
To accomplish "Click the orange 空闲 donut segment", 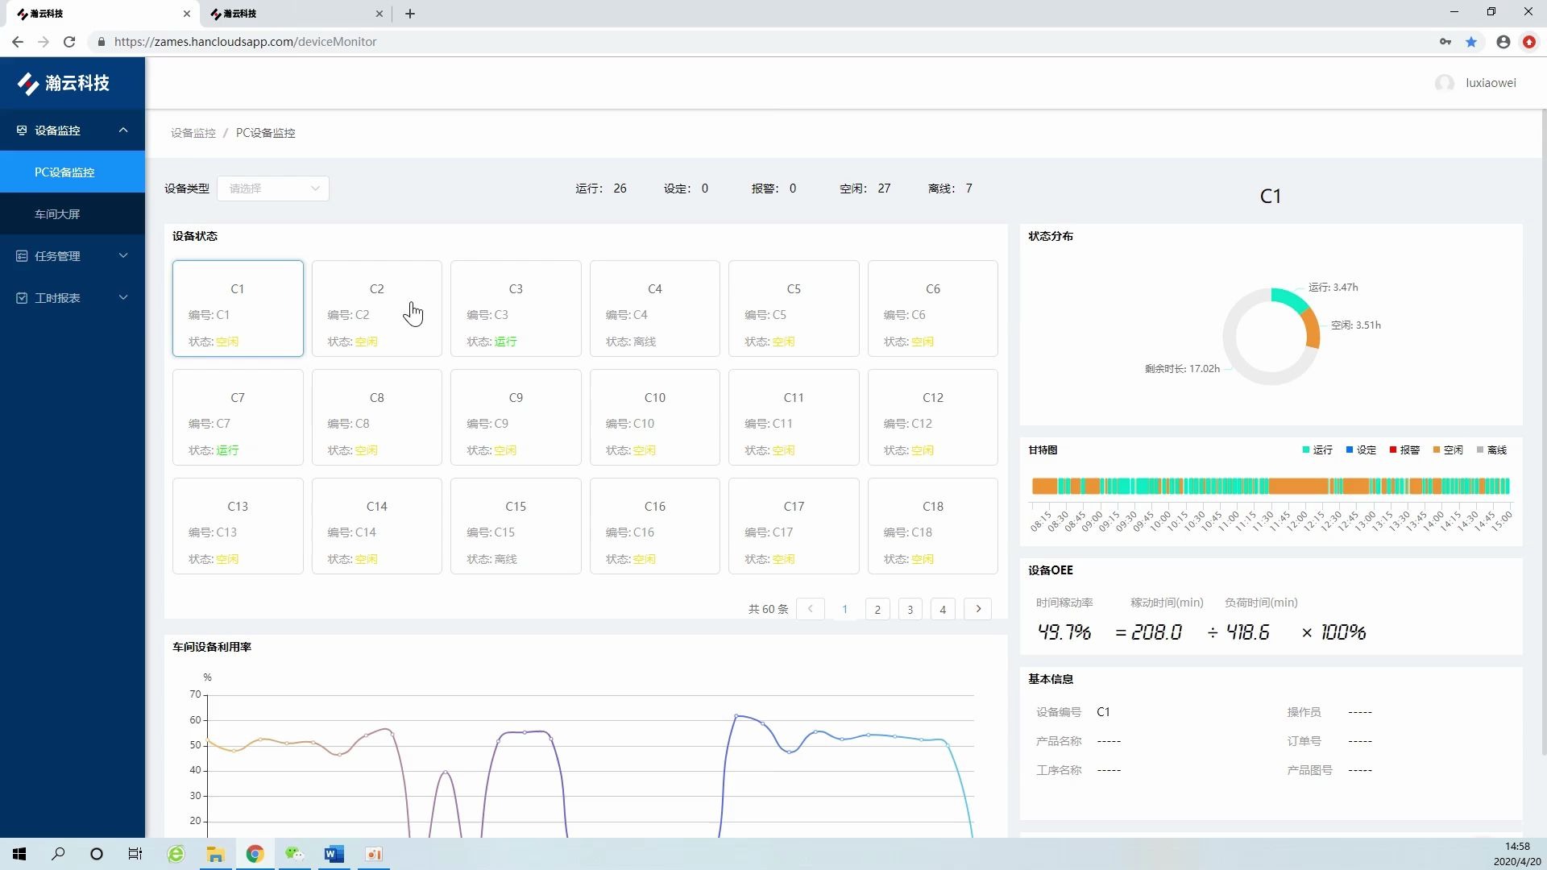I will (x=1313, y=330).
